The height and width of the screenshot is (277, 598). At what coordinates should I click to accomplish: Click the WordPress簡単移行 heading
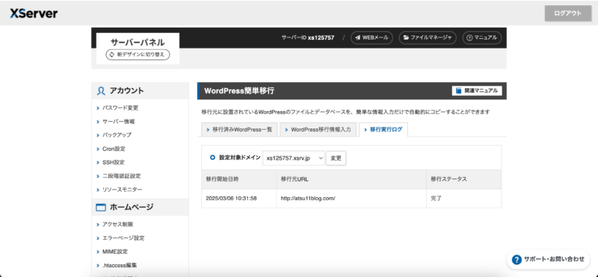click(239, 91)
